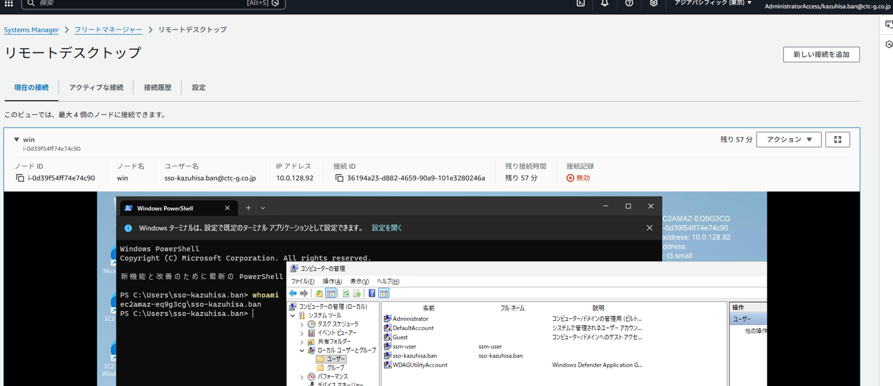This screenshot has width=893, height=386.
Task: Switch to the アクティブな接続 tab
Action: [x=96, y=88]
